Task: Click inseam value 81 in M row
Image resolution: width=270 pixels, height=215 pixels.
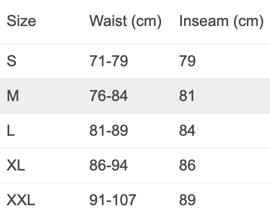Action: [187, 96]
